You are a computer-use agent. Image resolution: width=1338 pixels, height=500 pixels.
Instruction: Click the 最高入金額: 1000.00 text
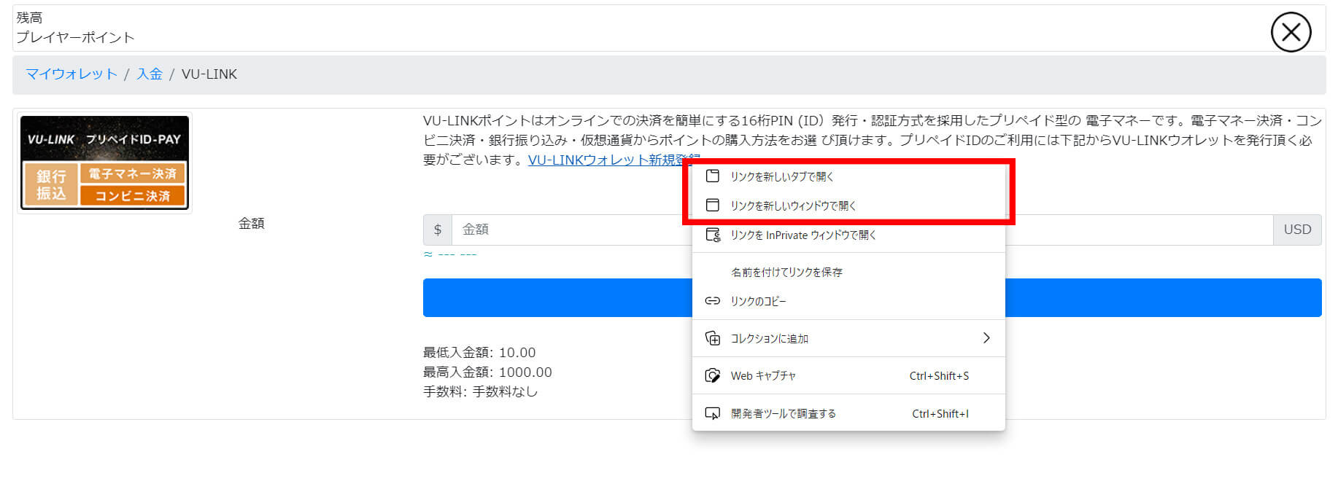487,372
